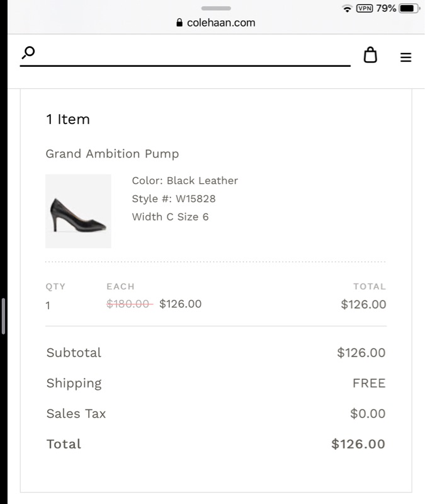
Task: Click the bold order Total amount
Action: click(x=358, y=444)
